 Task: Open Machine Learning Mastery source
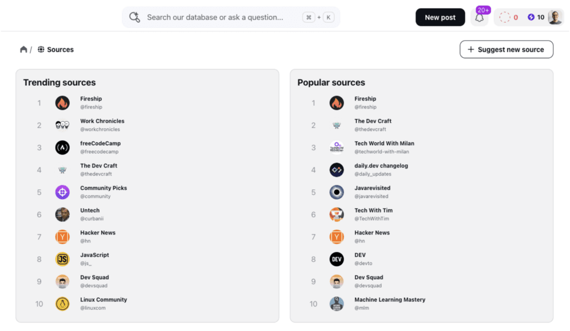(x=390, y=300)
